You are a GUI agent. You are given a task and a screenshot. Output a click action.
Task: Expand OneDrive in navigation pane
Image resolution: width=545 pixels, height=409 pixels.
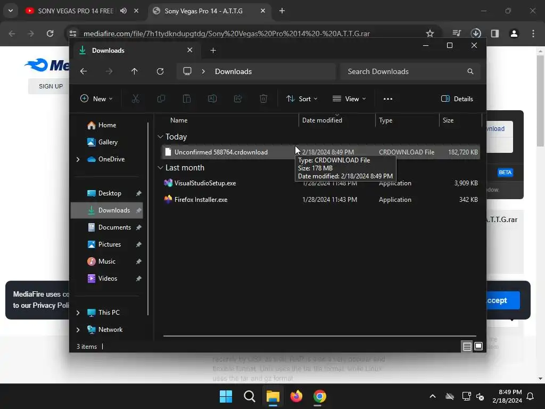point(78,159)
